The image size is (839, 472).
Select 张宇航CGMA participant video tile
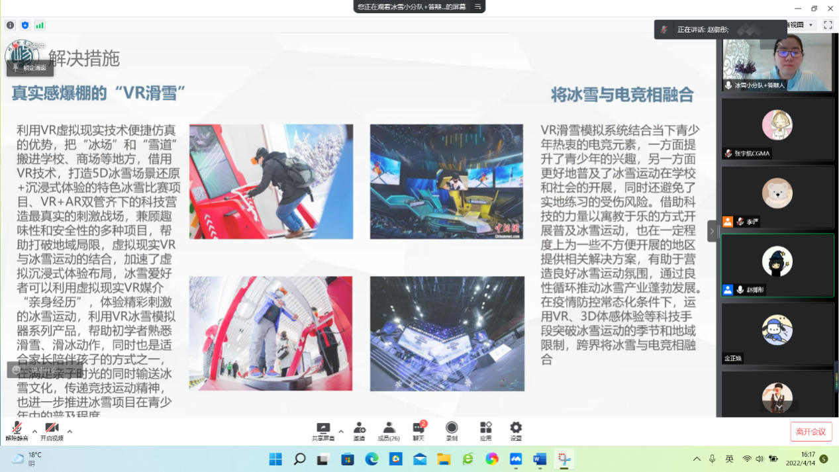click(777, 129)
